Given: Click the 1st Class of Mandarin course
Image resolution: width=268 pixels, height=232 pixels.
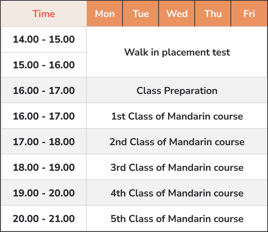Looking at the screenshot, I should coord(177,116).
